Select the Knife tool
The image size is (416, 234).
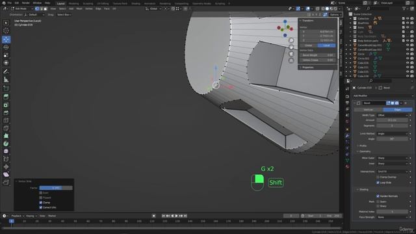6,128
